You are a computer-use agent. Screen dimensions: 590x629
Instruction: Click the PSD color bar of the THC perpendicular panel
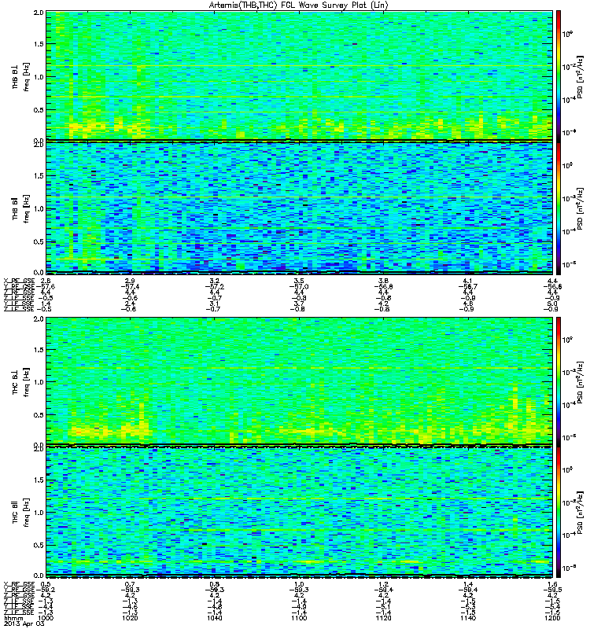pyautogui.click(x=558, y=381)
